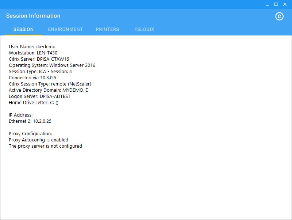Select 'Citrix Session Type: remote (NetScaler)'
This screenshot has height=220, width=292.
(x=50, y=84)
